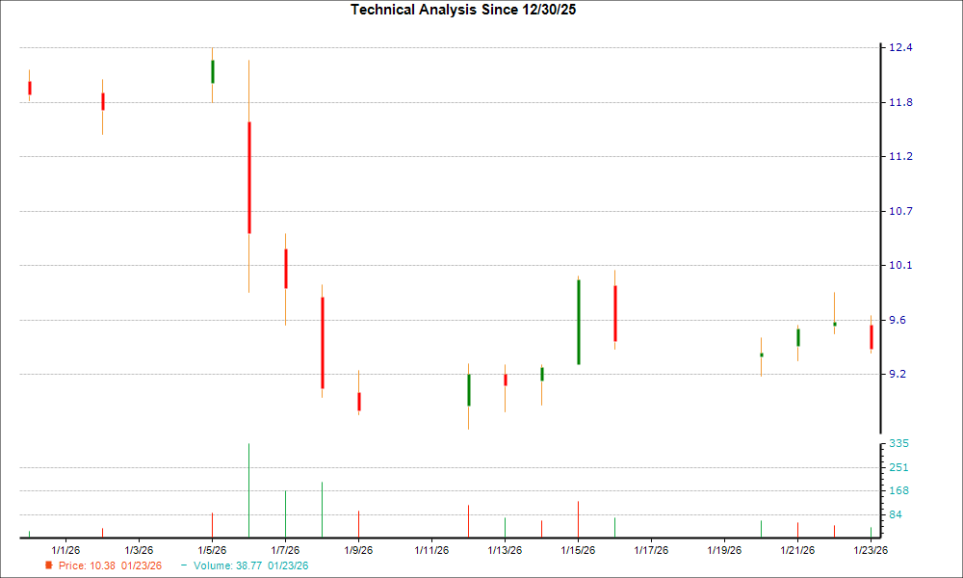Screen dimensions: 963x578
Task: Click the 1/23/26 date axis label
Action: pos(870,547)
